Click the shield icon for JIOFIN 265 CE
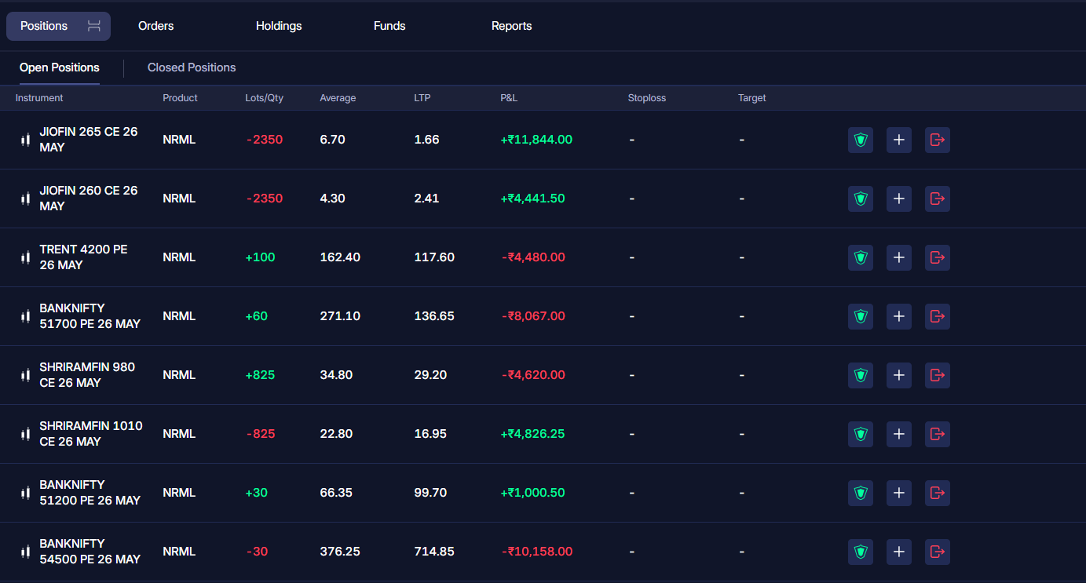This screenshot has width=1086, height=583. [861, 140]
